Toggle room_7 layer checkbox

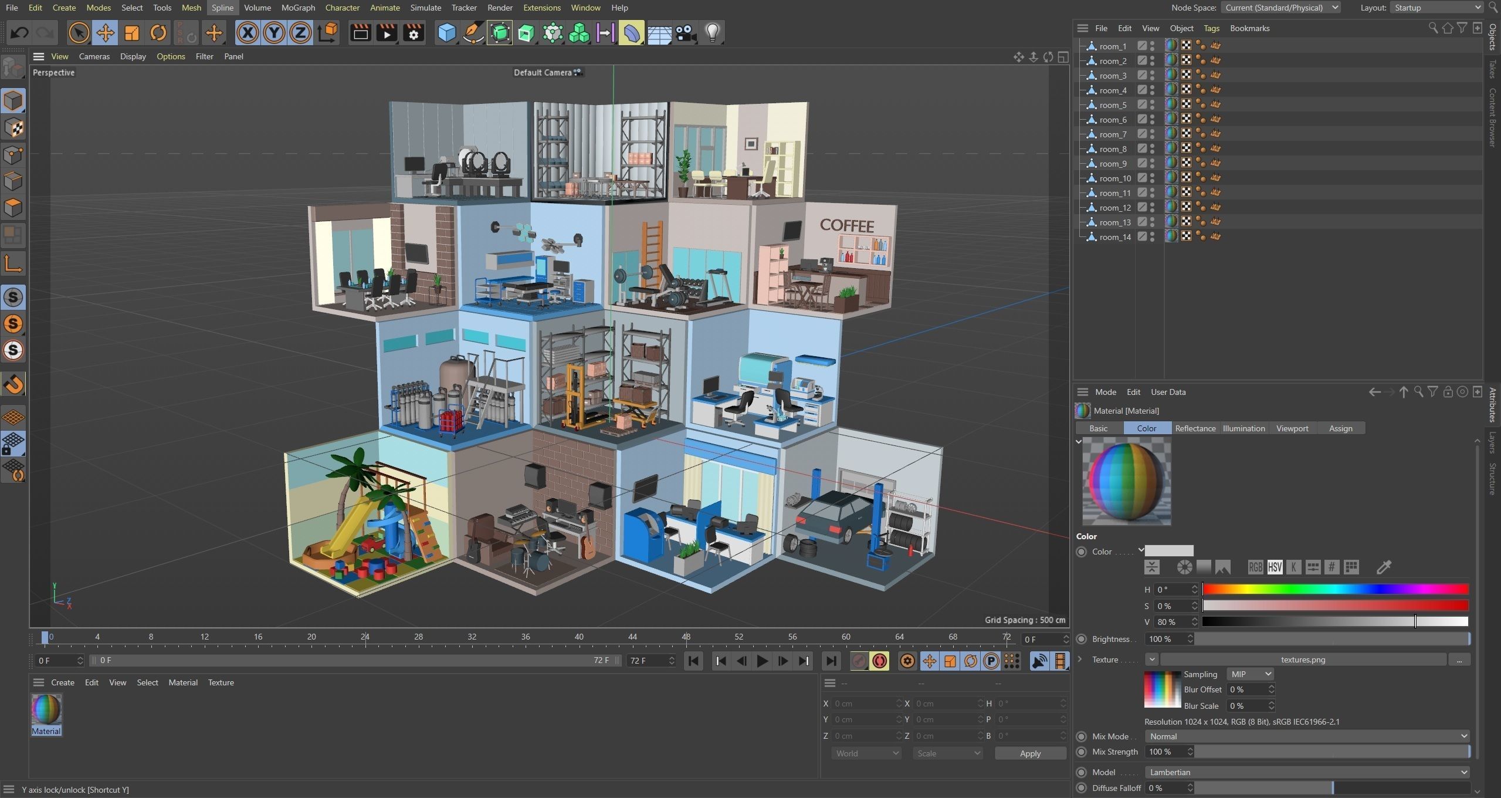tap(1141, 134)
